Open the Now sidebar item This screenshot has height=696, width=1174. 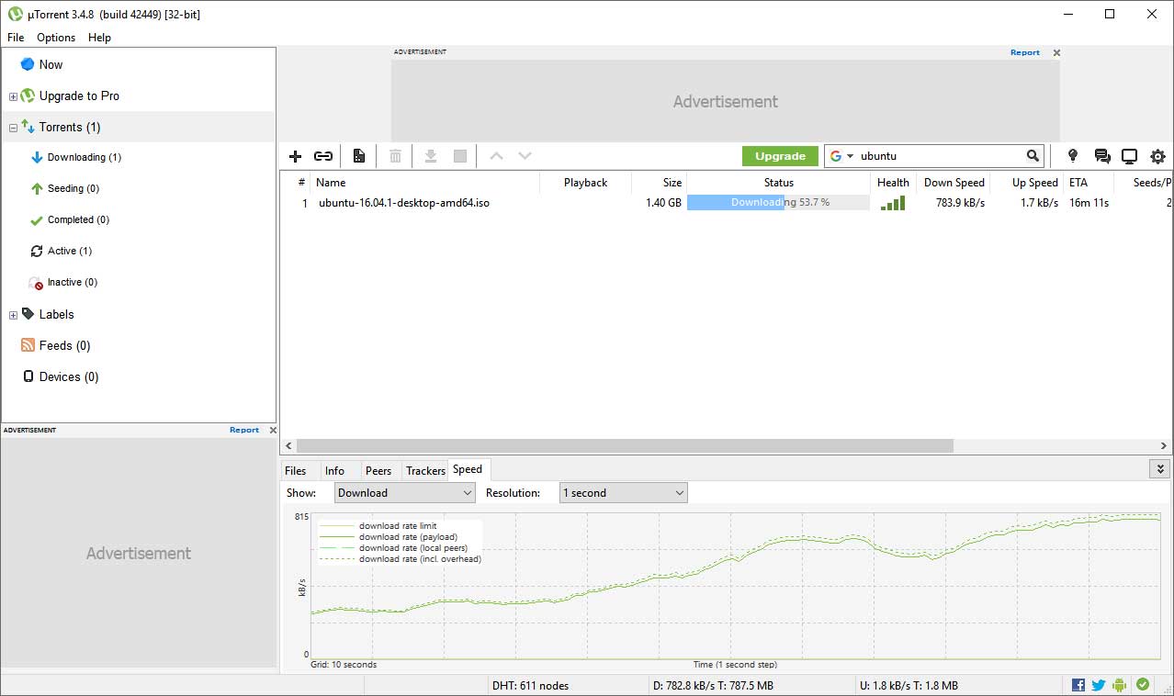point(51,64)
